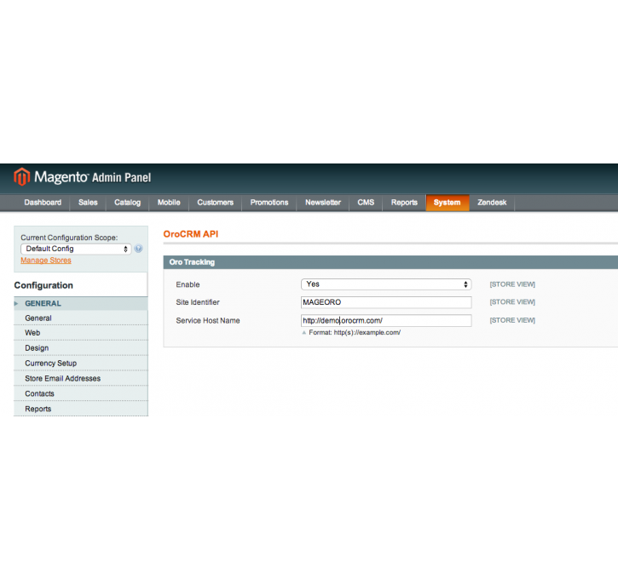The image size is (618, 579).
Task: Click the Configuration sidebar heading
Action: click(43, 285)
